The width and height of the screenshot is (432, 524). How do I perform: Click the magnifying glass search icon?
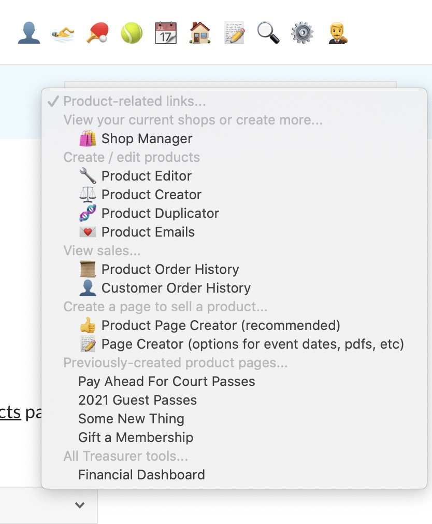tap(268, 34)
